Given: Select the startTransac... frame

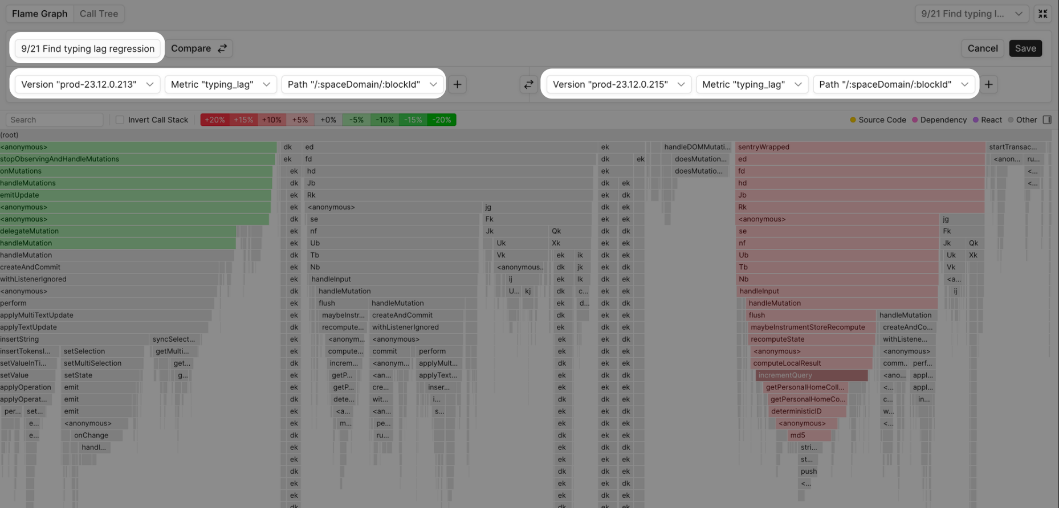Looking at the screenshot, I should click(1016, 147).
